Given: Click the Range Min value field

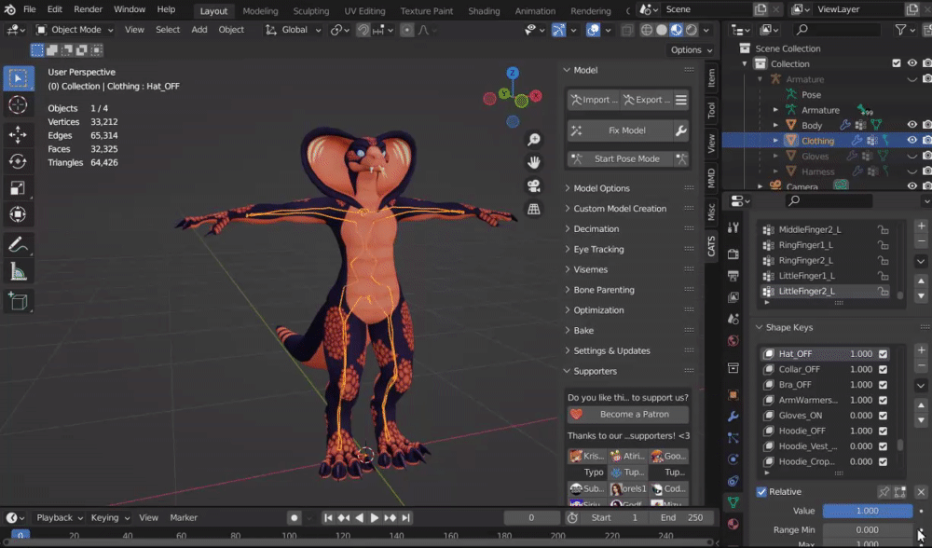Looking at the screenshot, I should click(x=867, y=529).
